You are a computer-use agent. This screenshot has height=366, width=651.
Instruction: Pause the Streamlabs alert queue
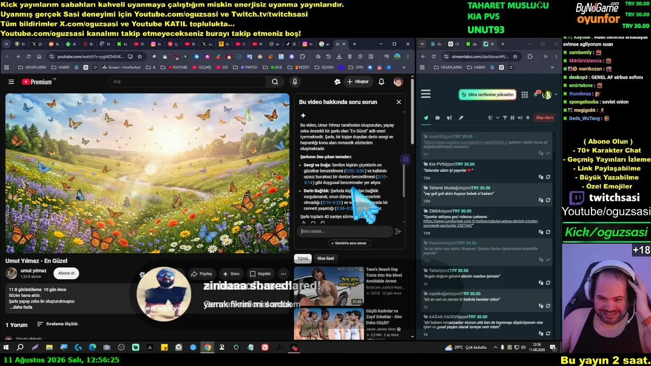[512, 118]
